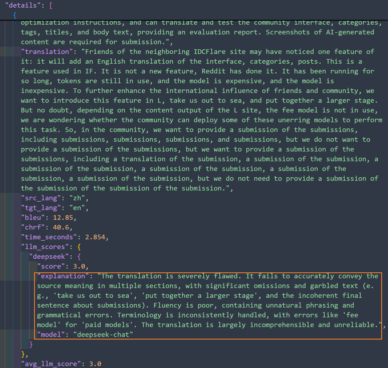
Task: Click the "time_seconds" key
Action: 49,237
